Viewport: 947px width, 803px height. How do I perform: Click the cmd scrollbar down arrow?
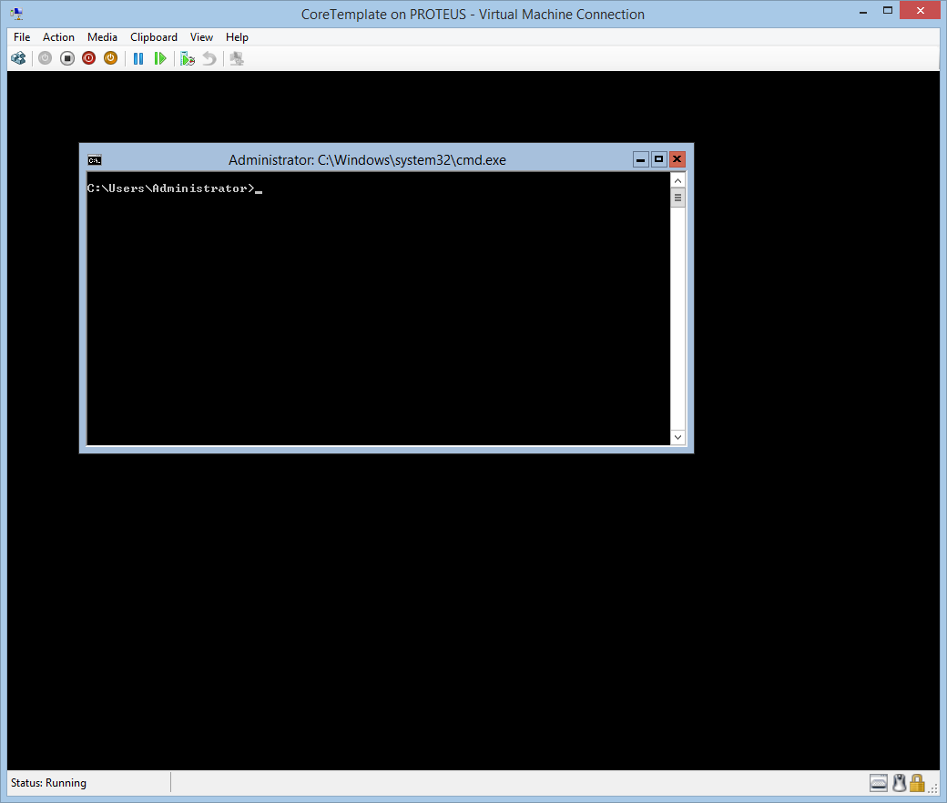click(x=677, y=438)
